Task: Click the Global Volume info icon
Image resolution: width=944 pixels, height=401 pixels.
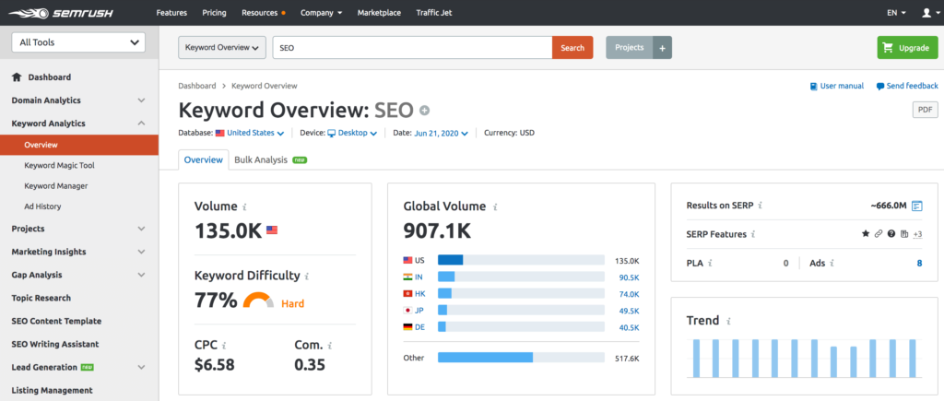Action: [495, 206]
